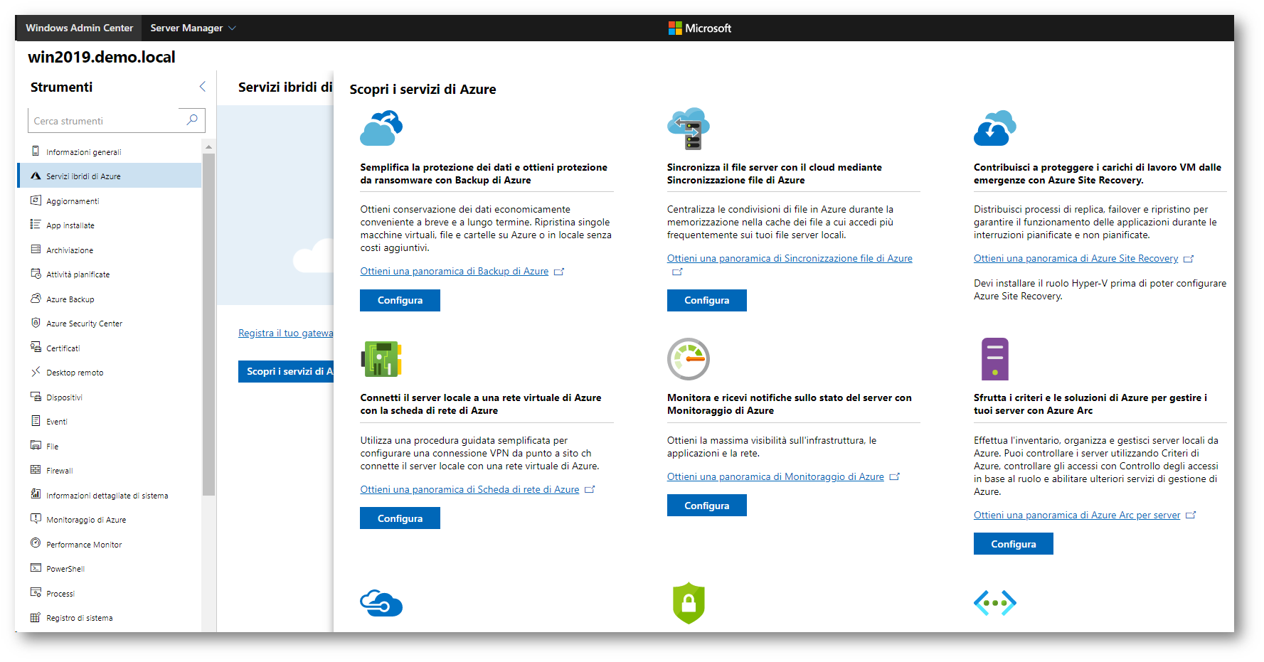The height and width of the screenshot is (662, 1264).
Task: Click Scopri i servizi di Azure button
Action: (x=286, y=371)
